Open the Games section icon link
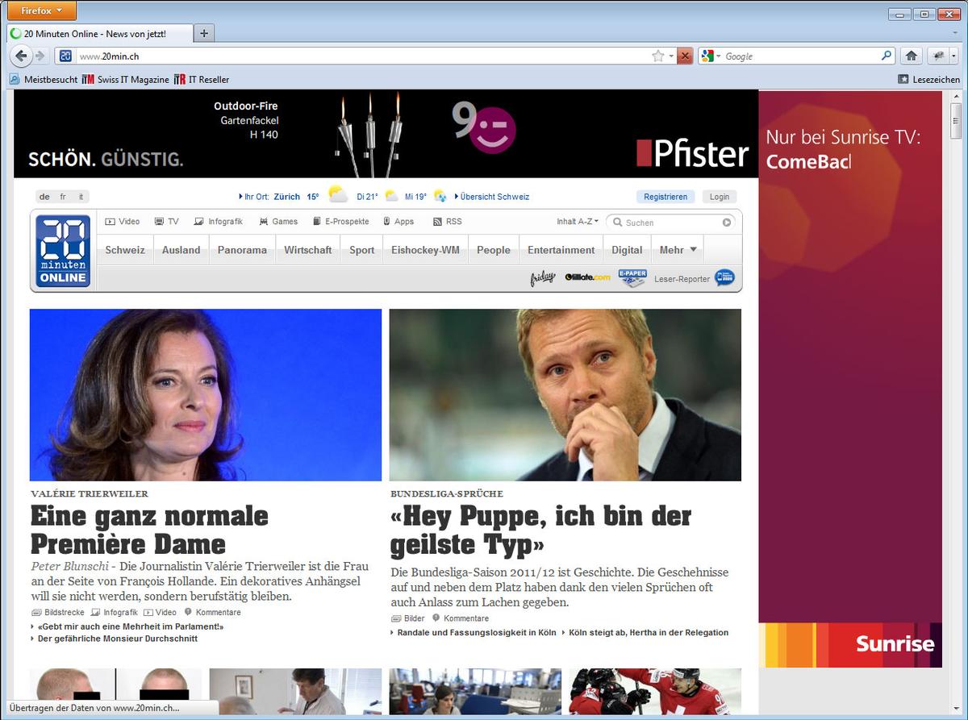The width and height of the screenshot is (968, 720). 278,222
